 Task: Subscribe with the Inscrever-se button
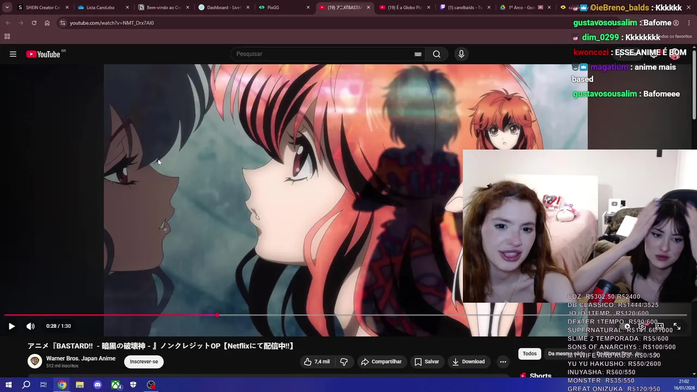(144, 362)
